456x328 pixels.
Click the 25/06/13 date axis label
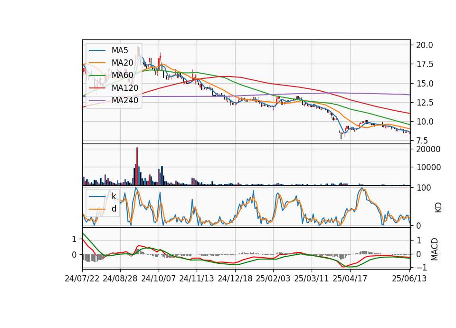(x=409, y=279)
